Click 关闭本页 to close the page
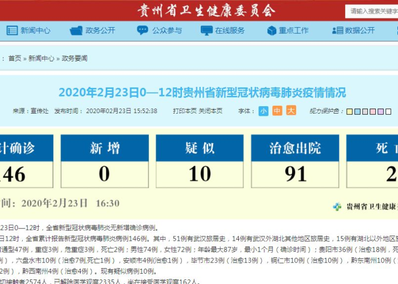The image size is (398, 284). click(x=210, y=111)
